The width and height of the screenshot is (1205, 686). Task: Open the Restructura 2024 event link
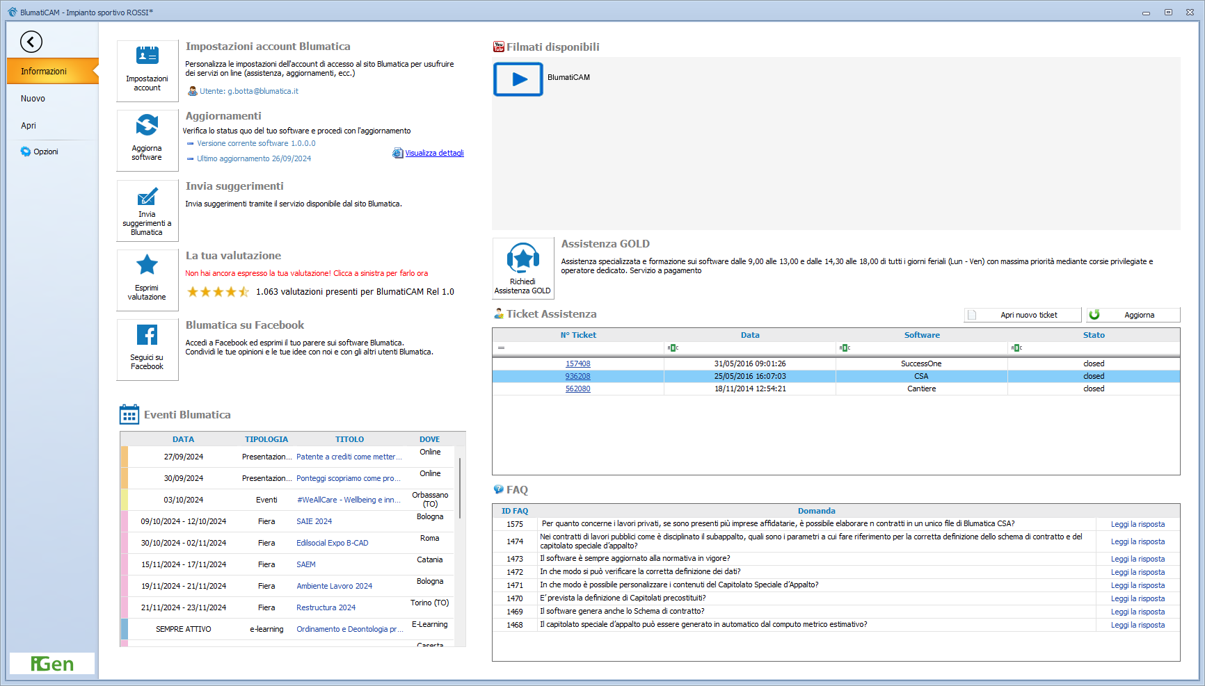[326, 607]
